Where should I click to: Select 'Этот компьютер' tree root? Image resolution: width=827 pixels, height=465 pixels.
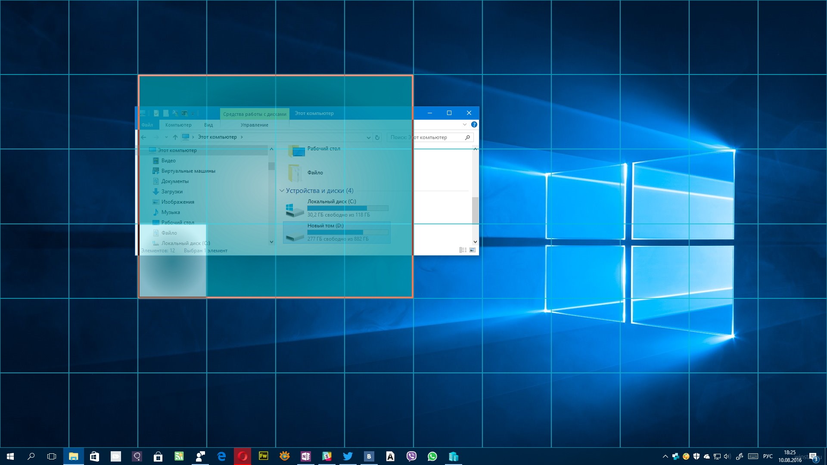pyautogui.click(x=177, y=150)
